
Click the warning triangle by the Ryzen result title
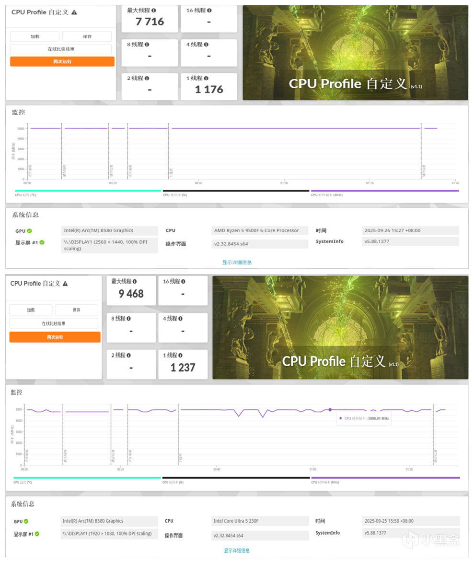(74, 12)
